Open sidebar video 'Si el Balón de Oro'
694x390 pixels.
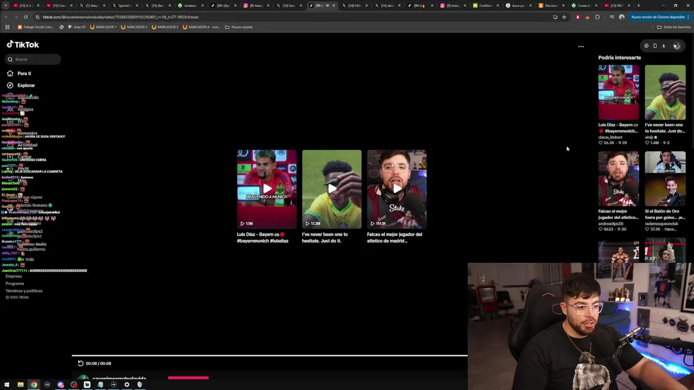tap(665, 179)
